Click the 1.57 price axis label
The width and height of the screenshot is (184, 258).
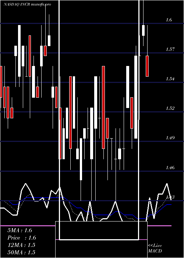tap(170, 49)
